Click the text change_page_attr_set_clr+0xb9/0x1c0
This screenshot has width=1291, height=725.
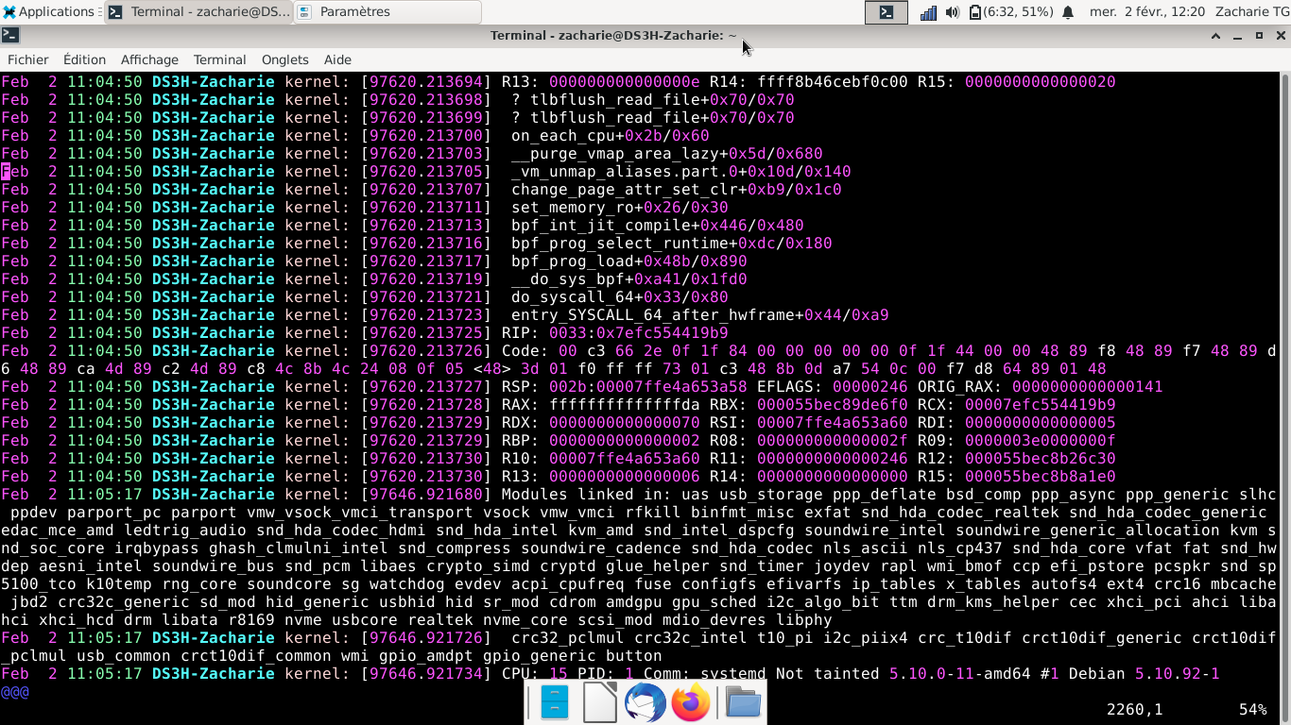point(676,189)
